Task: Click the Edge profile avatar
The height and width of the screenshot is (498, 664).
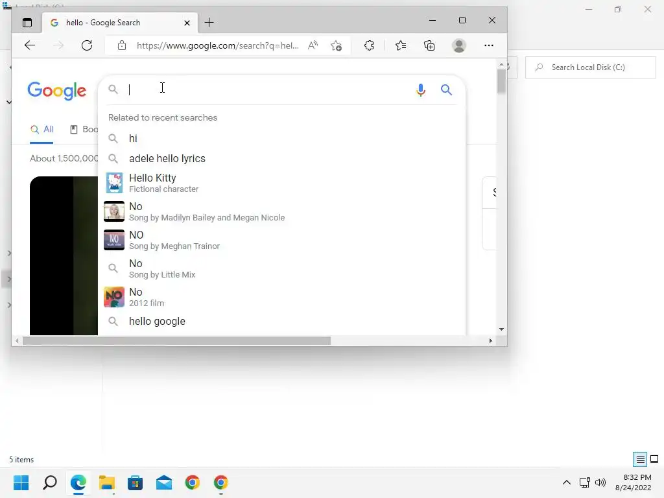Action: [459, 45]
